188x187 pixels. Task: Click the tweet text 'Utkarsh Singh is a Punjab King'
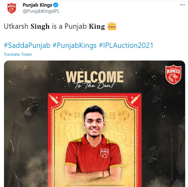tap(54, 26)
